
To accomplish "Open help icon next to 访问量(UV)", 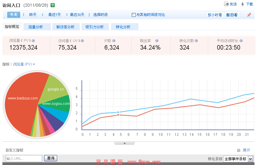I will [82, 41].
